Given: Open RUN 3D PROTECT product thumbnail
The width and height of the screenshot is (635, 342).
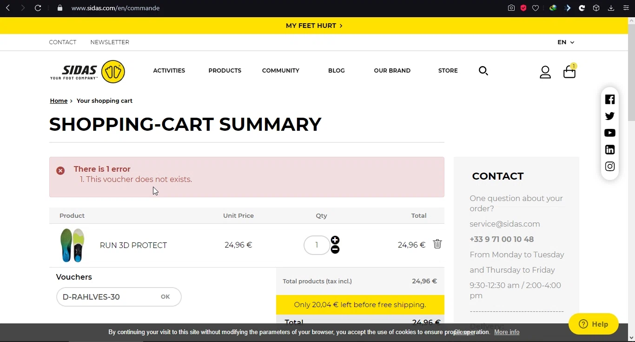Looking at the screenshot, I should point(73,245).
